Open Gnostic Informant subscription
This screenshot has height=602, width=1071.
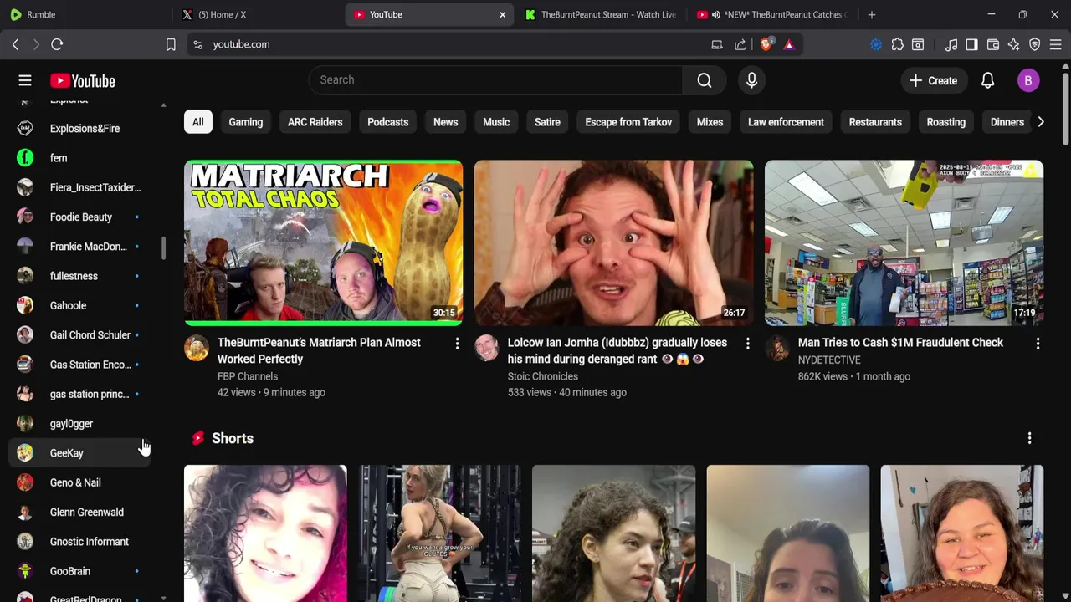pyautogui.click(x=80, y=542)
